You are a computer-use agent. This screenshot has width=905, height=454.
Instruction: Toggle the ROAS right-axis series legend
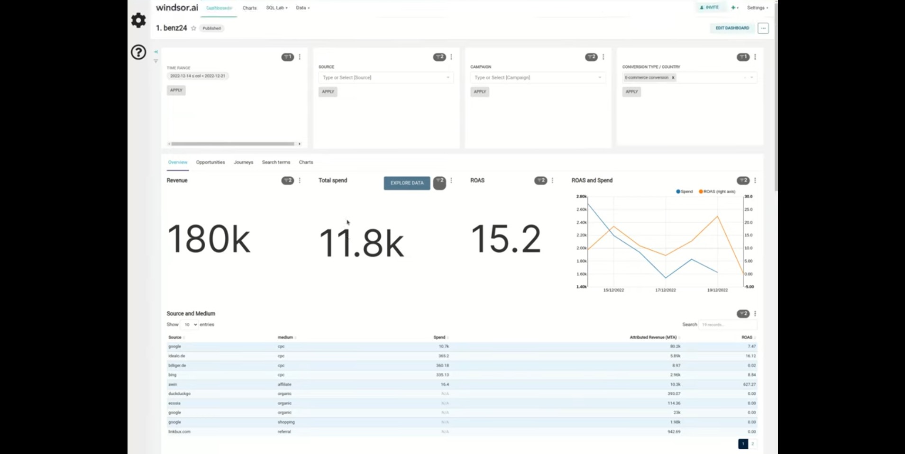click(717, 191)
